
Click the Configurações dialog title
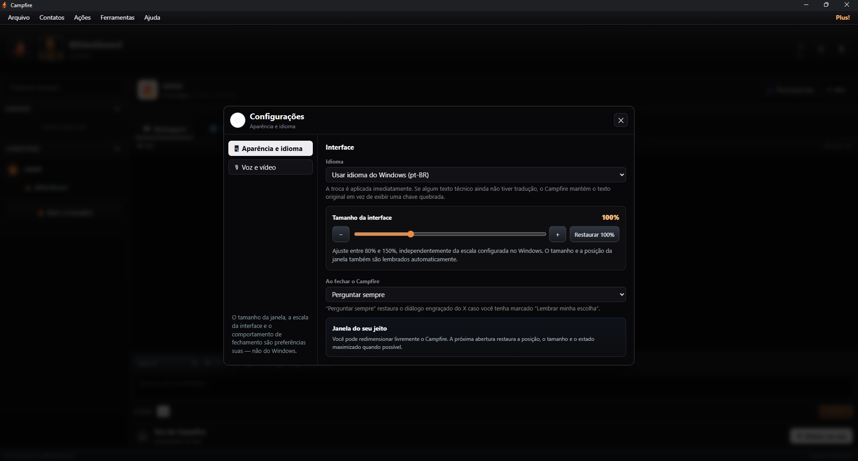(x=277, y=116)
